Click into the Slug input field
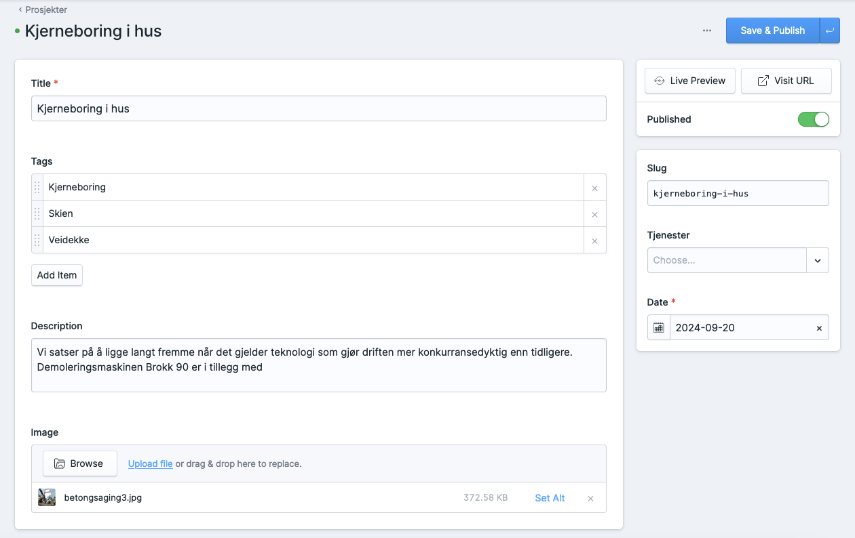The image size is (855, 538). [738, 193]
